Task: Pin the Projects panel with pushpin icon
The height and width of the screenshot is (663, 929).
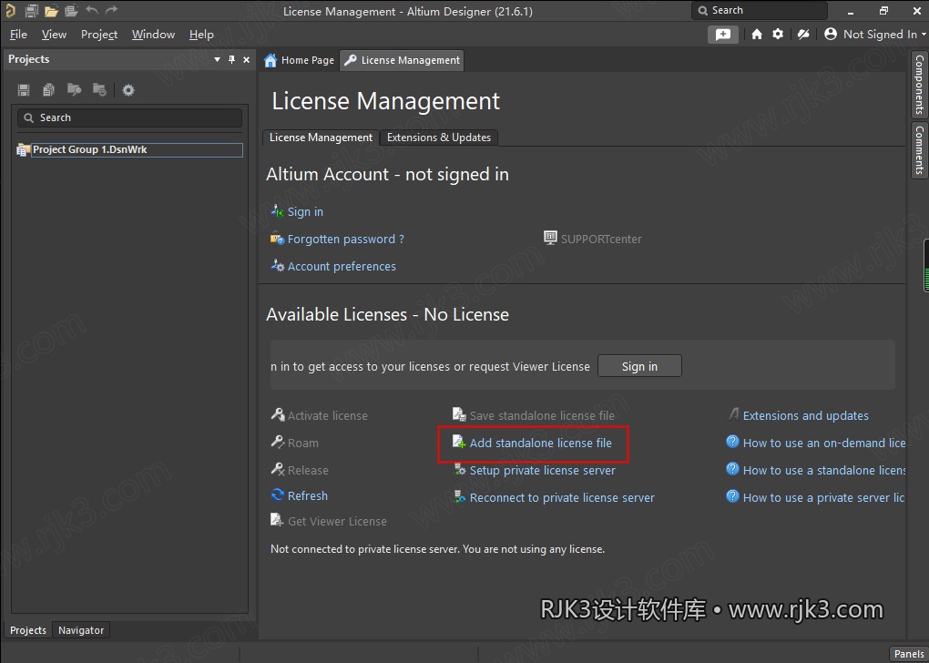Action: coord(231,59)
